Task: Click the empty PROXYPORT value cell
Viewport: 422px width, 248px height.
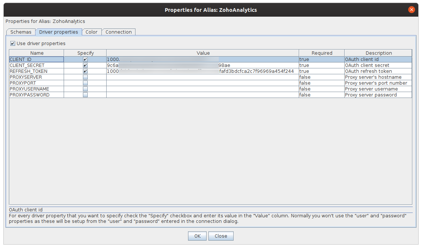Action: coord(202,83)
